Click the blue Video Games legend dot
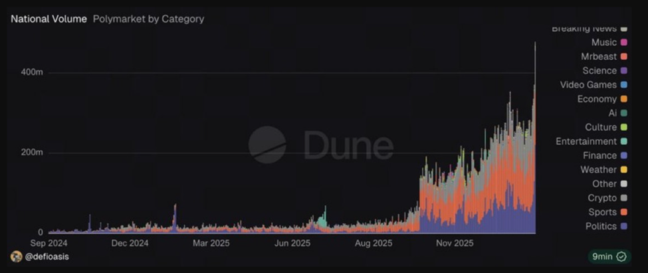 pyautogui.click(x=624, y=85)
